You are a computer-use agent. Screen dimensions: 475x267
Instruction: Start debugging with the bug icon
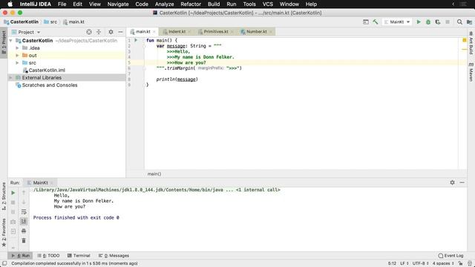(428, 22)
